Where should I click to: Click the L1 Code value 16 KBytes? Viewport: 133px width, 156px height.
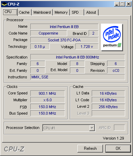108,100
